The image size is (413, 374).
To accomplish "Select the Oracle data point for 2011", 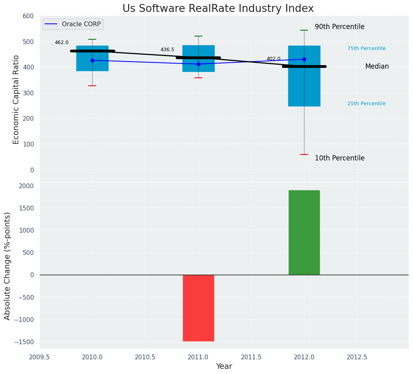I will click(198, 64).
